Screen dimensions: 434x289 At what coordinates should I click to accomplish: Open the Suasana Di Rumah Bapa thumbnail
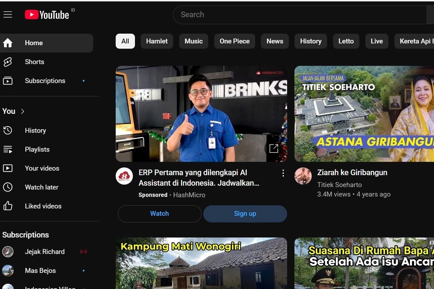coord(364,263)
